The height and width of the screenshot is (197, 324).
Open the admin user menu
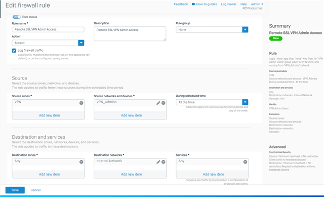(257, 4)
